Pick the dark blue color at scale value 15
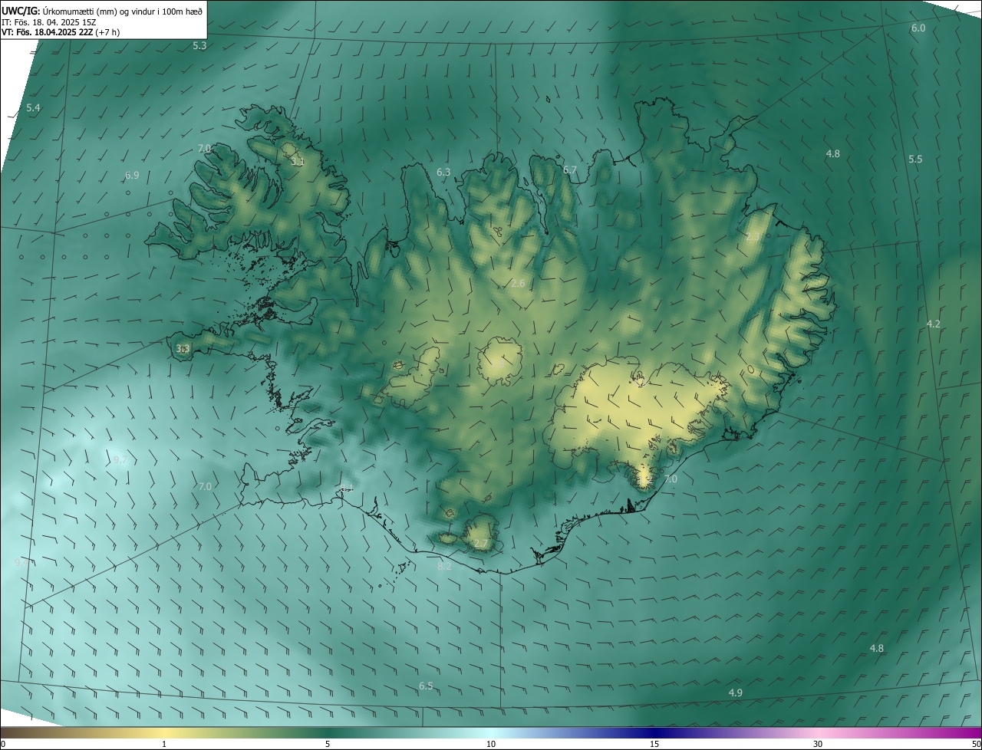Screen dimensions: 982x750 coord(654,732)
